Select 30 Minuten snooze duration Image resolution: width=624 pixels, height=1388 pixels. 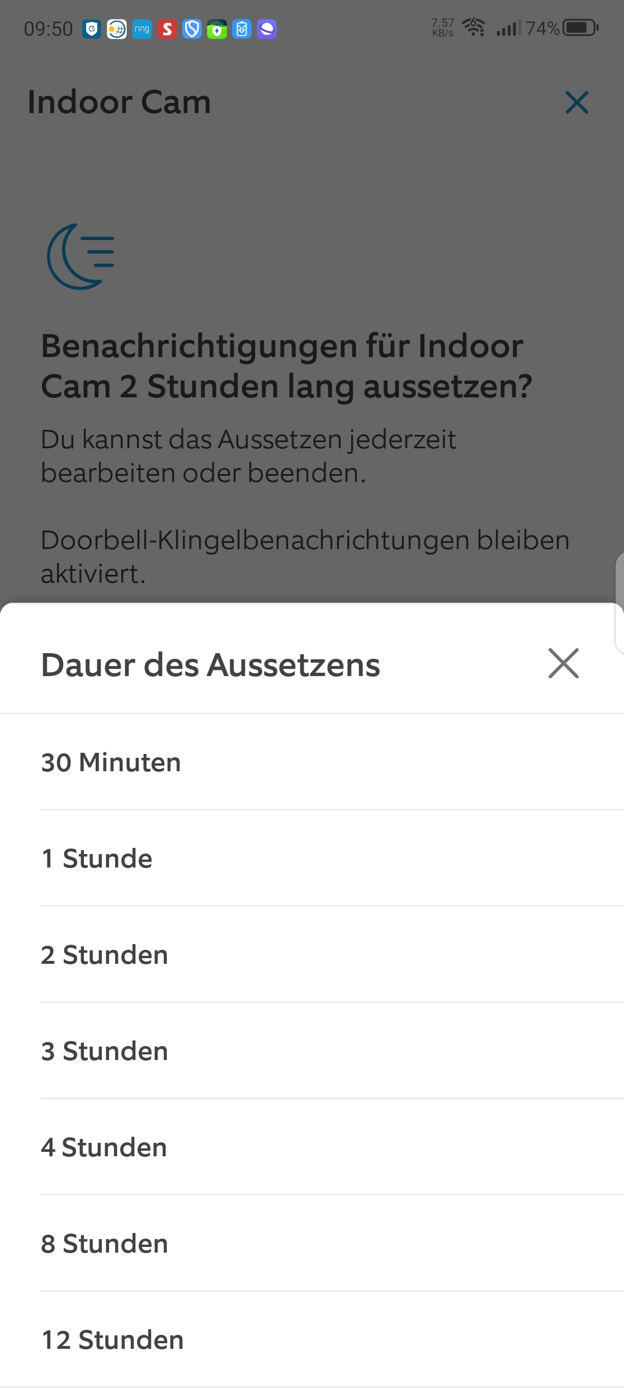111,762
